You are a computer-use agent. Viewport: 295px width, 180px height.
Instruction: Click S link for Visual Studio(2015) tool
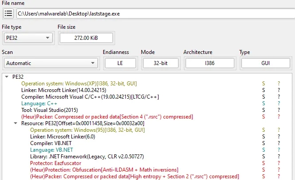264,110
